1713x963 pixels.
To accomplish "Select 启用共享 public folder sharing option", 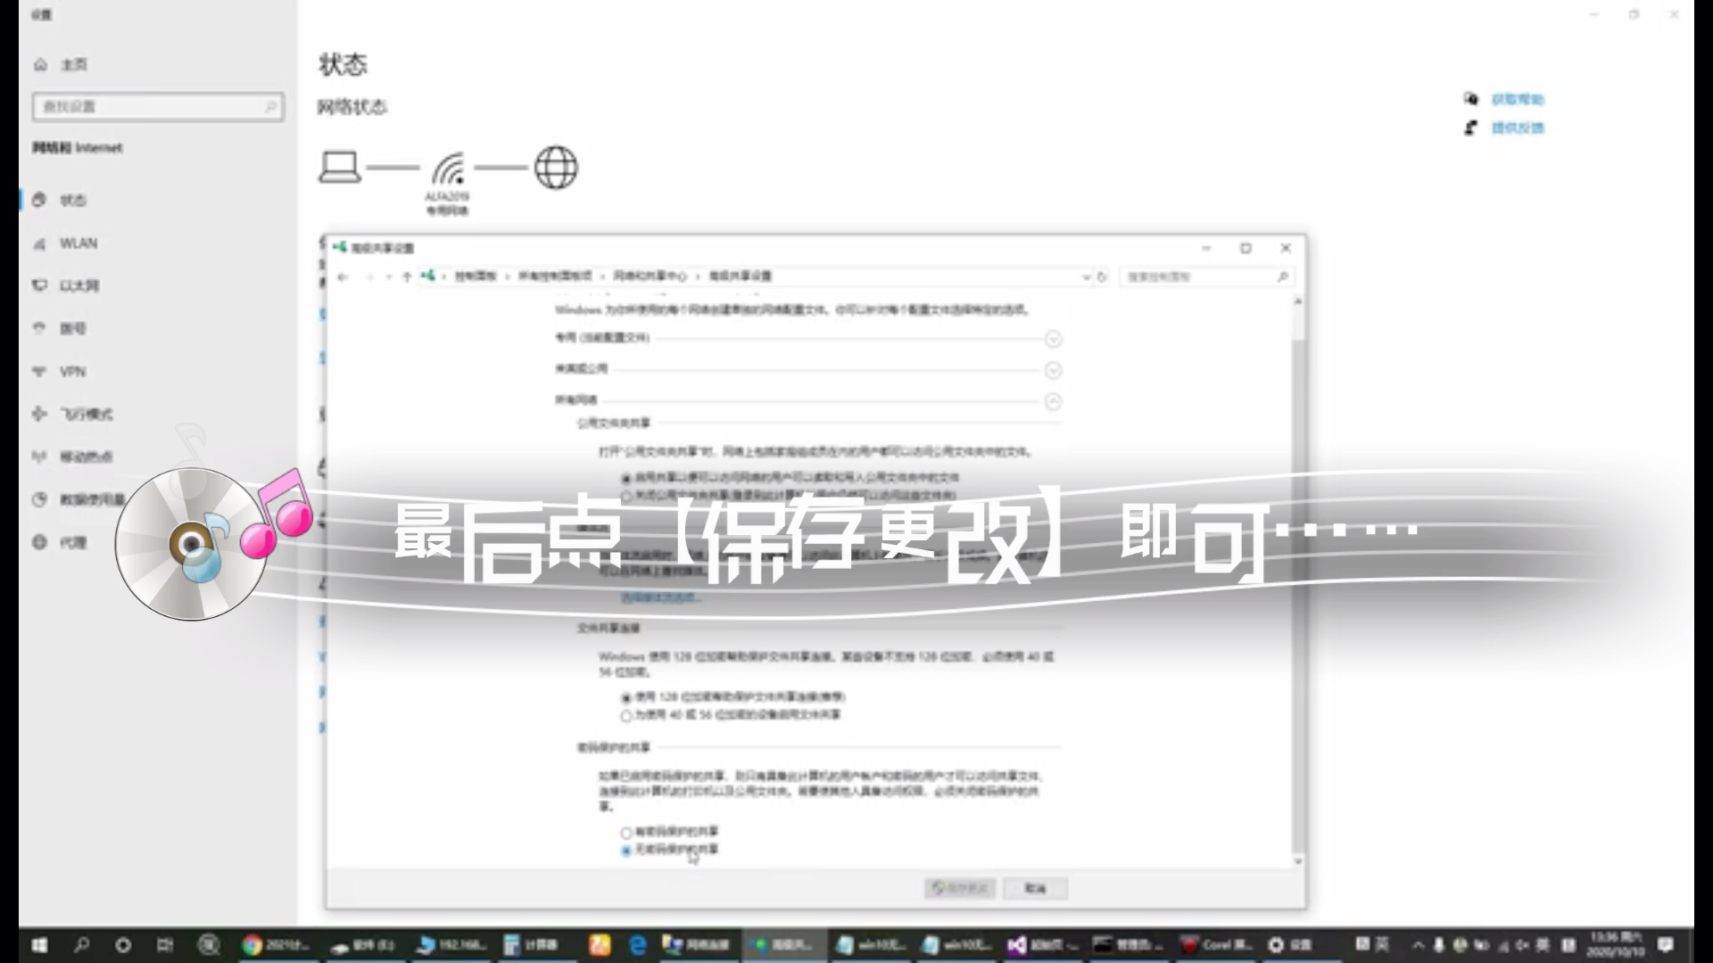I will coord(626,479).
